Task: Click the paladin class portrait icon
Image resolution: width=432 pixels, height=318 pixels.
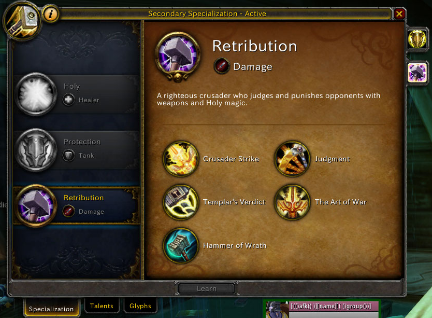Action: pyautogui.click(x=22, y=20)
